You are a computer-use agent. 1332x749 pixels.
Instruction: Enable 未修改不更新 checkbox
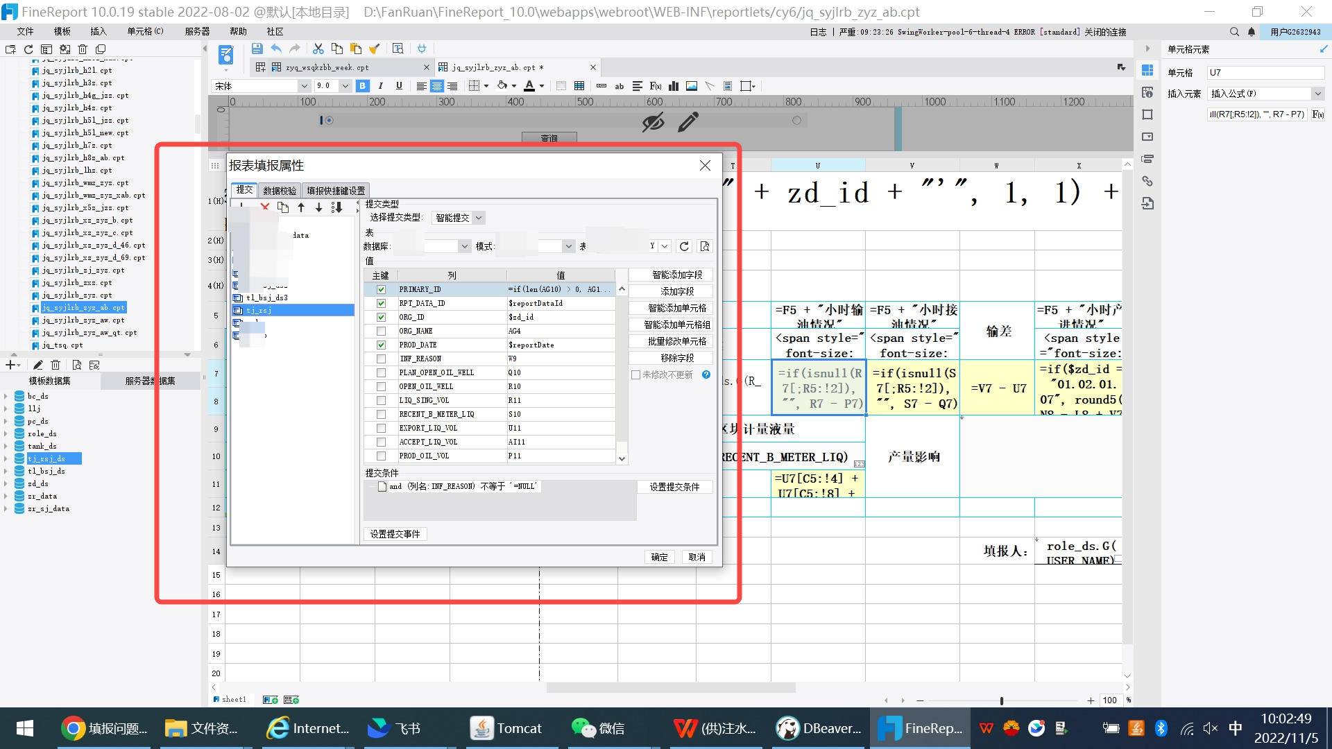pos(635,374)
